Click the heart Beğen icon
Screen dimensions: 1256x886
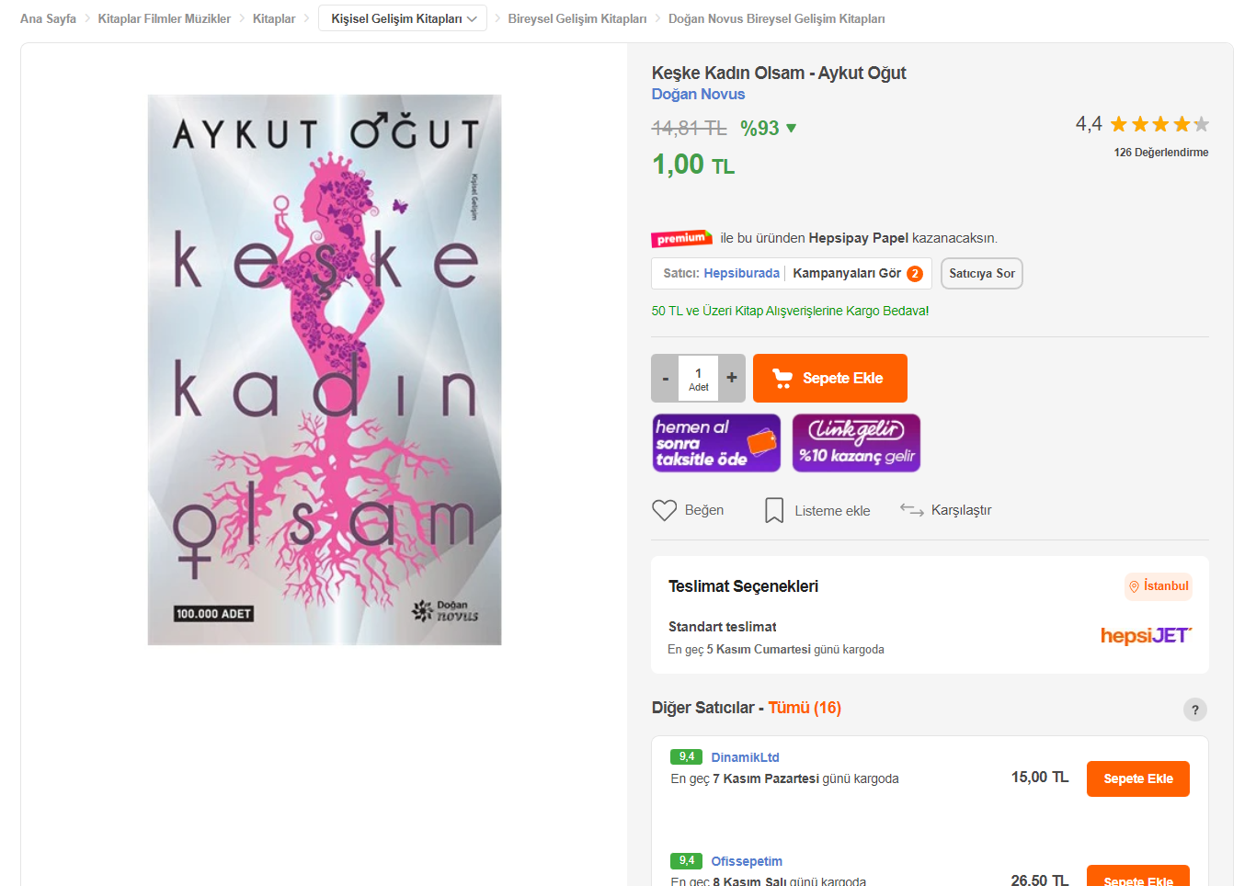click(664, 510)
